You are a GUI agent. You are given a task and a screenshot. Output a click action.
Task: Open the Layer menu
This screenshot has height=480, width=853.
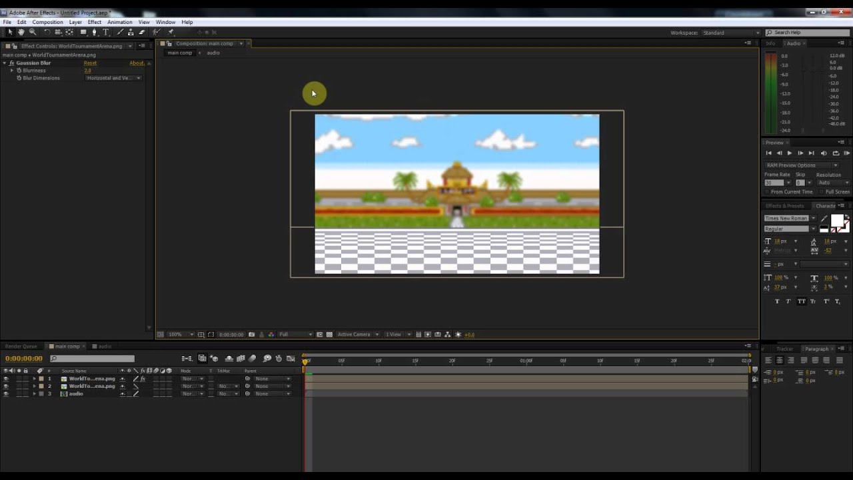coord(75,22)
